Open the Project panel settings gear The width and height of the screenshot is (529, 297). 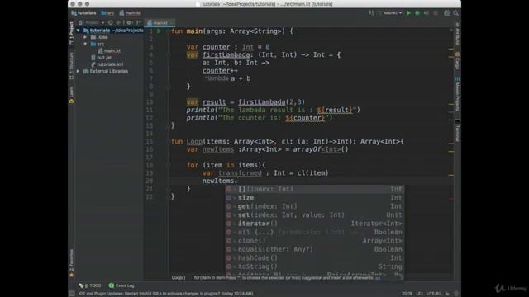[129, 22]
